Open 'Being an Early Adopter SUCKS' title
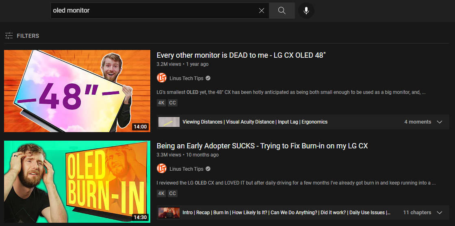This screenshot has width=455, height=226. (262, 146)
